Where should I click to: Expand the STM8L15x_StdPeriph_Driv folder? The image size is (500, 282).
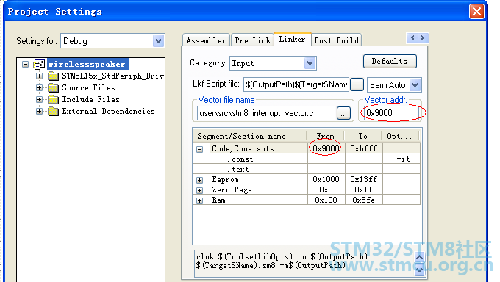(39, 76)
